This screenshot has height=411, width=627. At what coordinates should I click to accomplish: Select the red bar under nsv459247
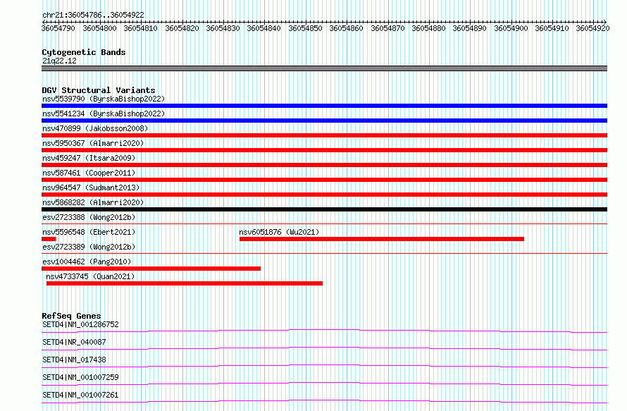click(x=324, y=165)
